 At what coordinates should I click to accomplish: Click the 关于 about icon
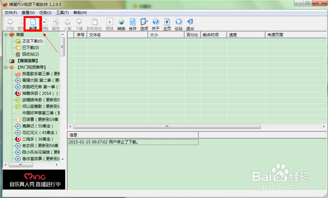(x=155, y=24)
